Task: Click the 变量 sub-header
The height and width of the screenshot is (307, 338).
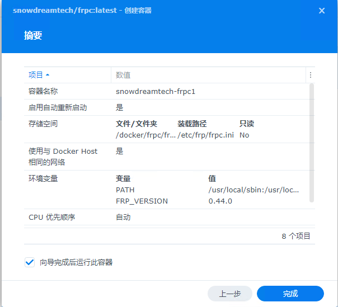Action: click(123, 178)
